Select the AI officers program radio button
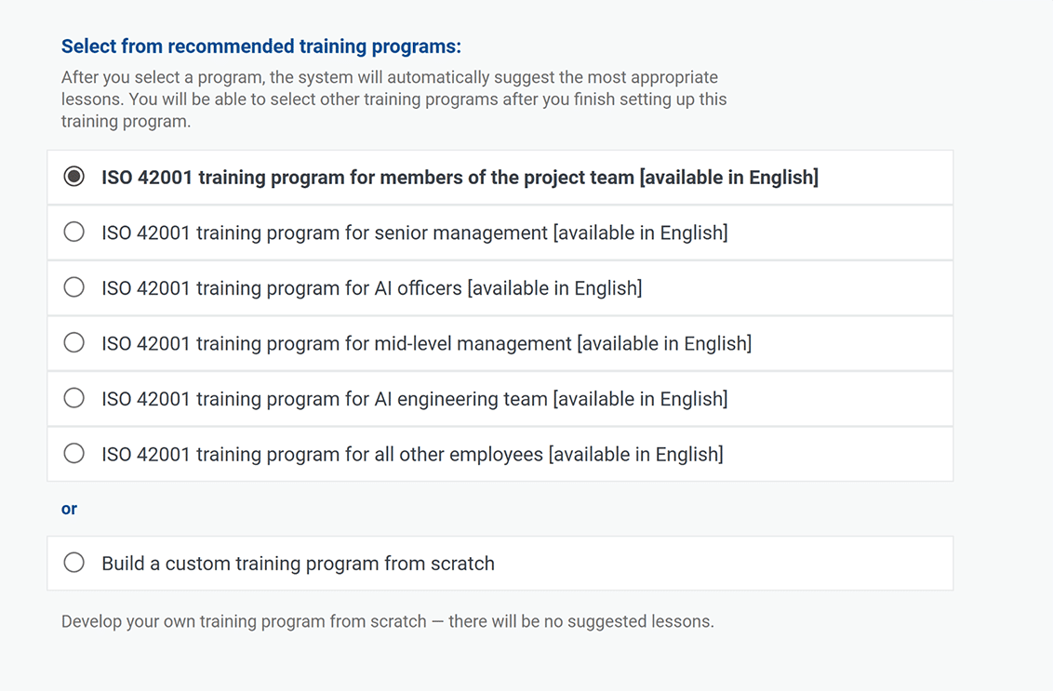 coord(74,288)
